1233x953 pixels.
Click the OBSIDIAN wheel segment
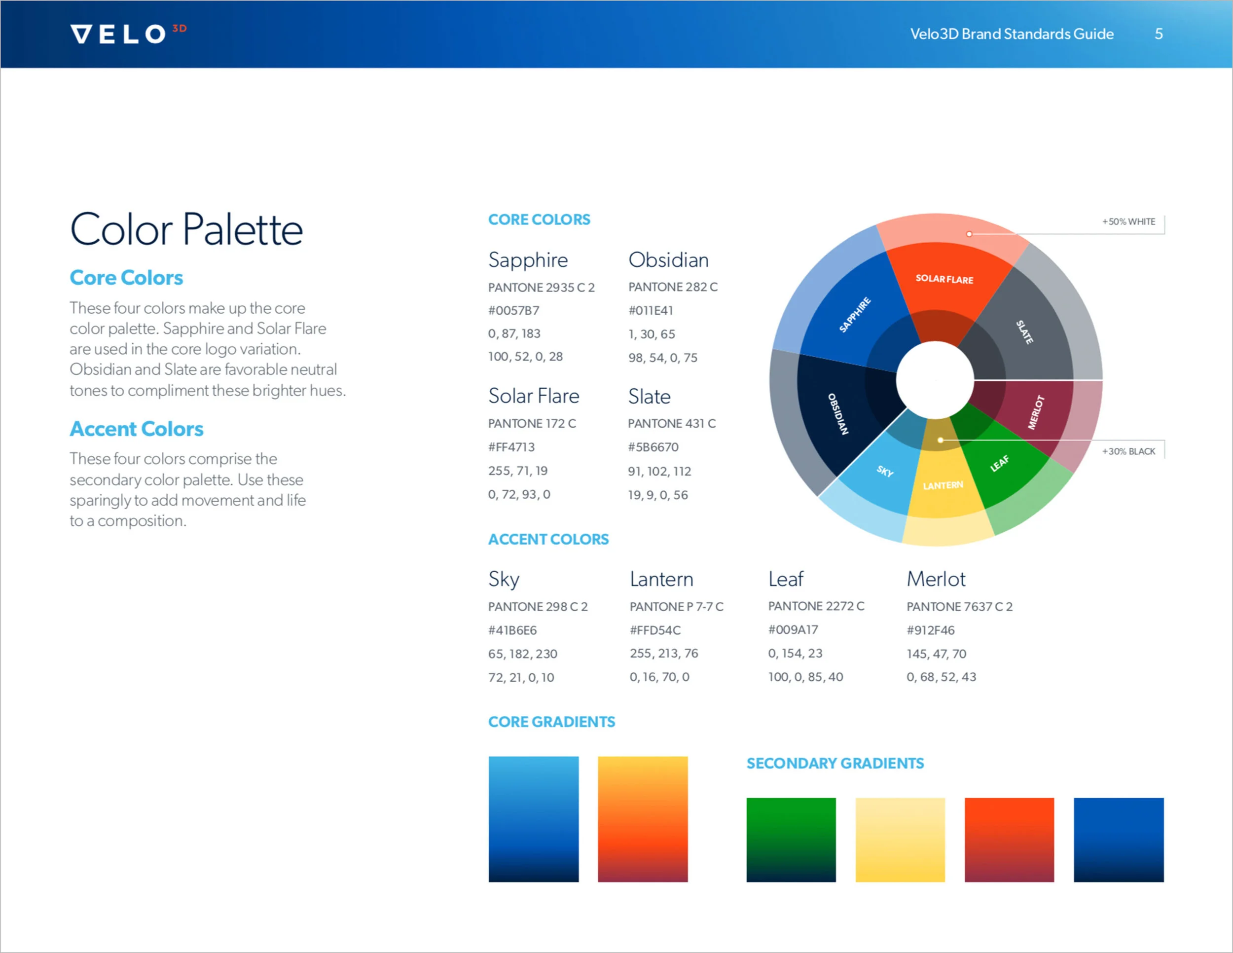(x=838, y=414)
